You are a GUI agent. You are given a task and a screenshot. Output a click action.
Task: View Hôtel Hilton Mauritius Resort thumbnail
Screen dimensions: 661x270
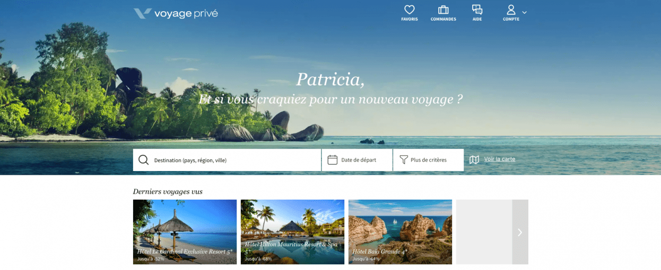pyautogui.click(x=292, y=232)
